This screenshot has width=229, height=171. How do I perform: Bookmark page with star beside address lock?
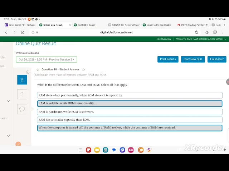click(x=33, y=32)
